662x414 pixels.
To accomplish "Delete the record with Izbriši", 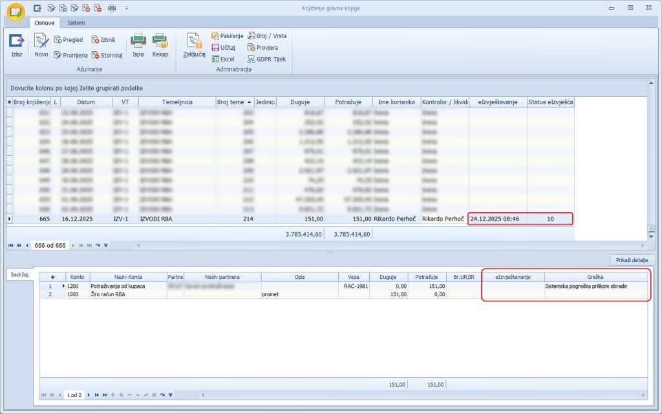I will [x=103, y=40].
